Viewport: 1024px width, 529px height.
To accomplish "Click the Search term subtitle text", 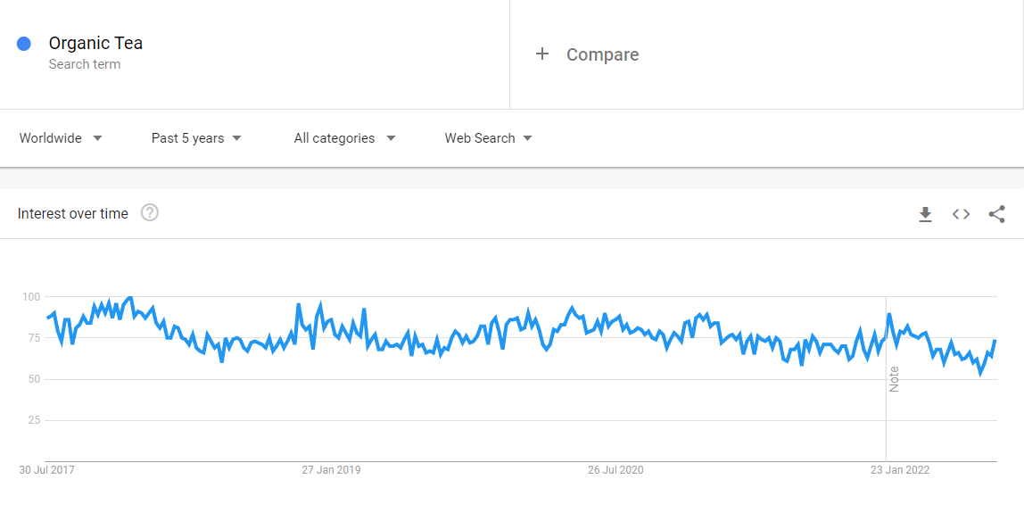I will [x=85, y=64].
